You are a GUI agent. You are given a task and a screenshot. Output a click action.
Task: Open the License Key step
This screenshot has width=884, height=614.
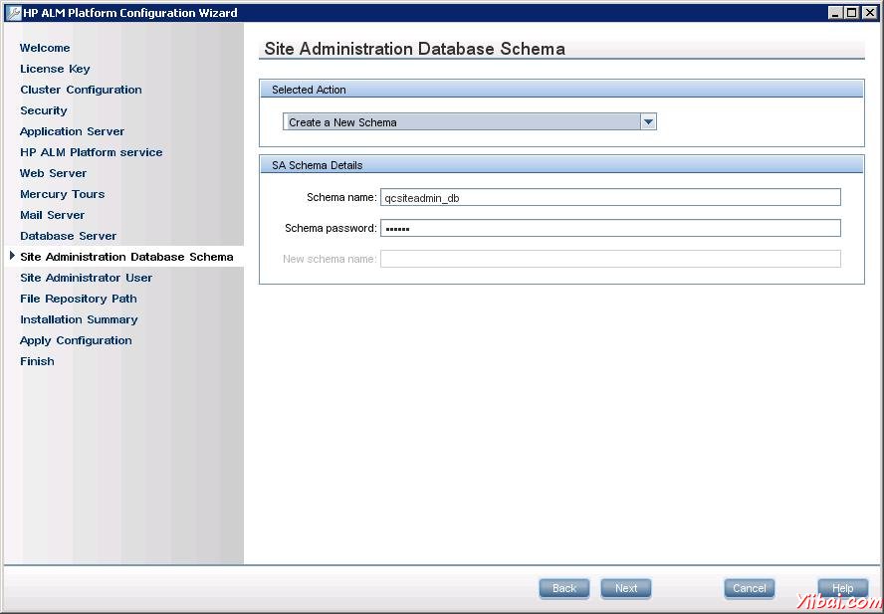coord(55,69)
